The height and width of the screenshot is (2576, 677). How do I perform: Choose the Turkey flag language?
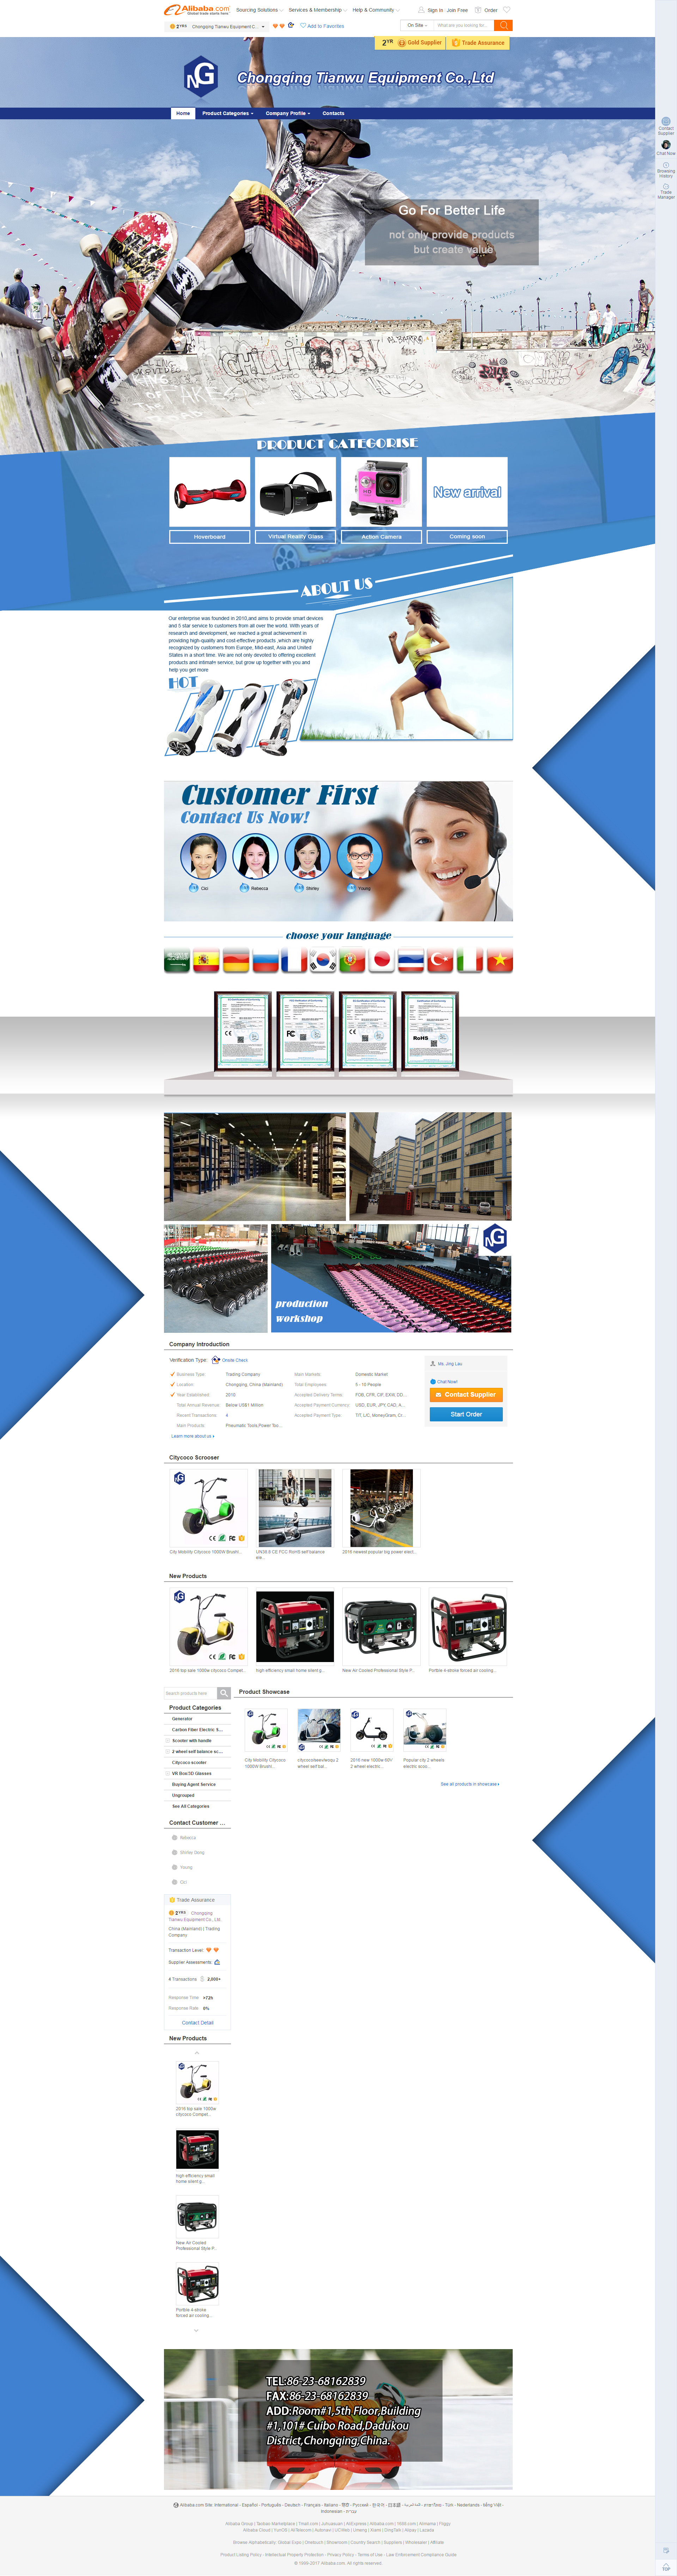440,960
